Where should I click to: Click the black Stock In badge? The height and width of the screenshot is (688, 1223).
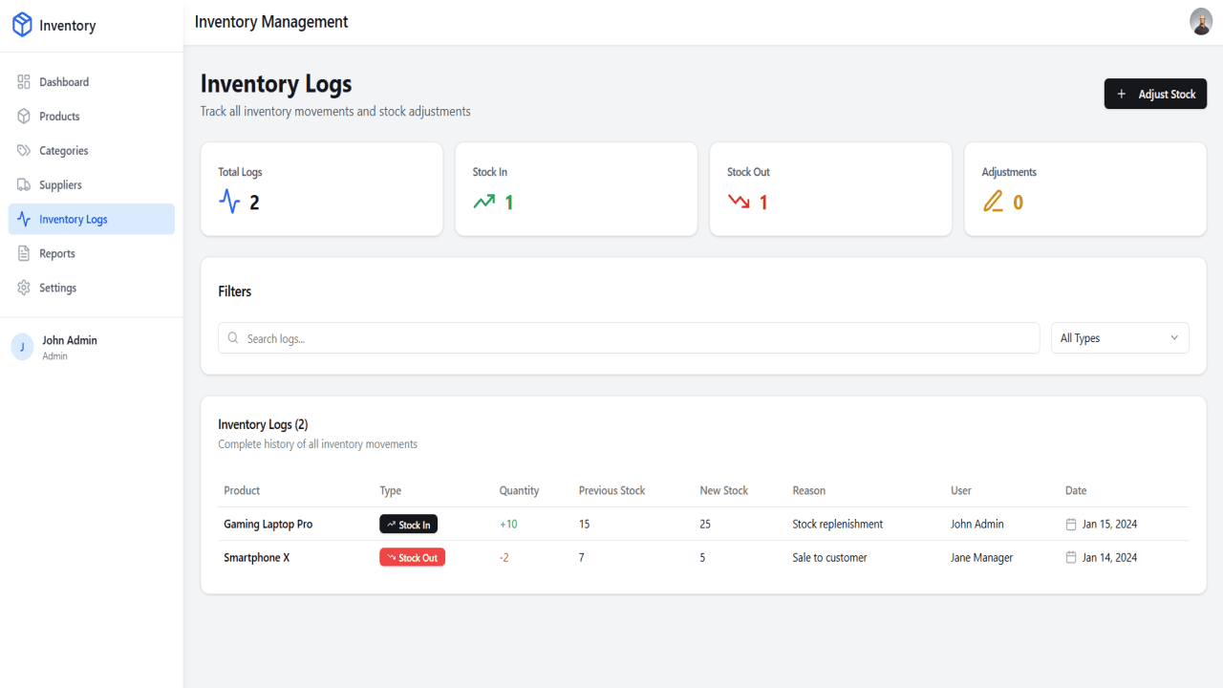click(408, 524)
